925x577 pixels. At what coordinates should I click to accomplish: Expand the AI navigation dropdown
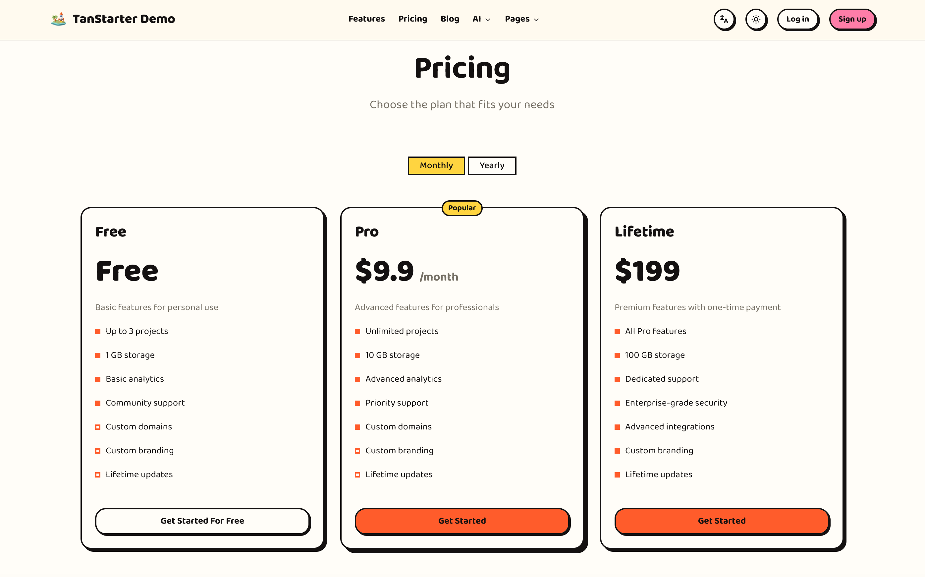(x=481, y=19)
